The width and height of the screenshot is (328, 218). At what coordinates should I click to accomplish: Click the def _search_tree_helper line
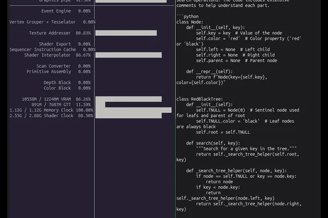point(236,171)
